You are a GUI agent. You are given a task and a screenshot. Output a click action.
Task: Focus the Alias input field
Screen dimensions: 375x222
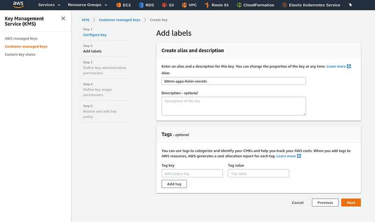point(233,81)
